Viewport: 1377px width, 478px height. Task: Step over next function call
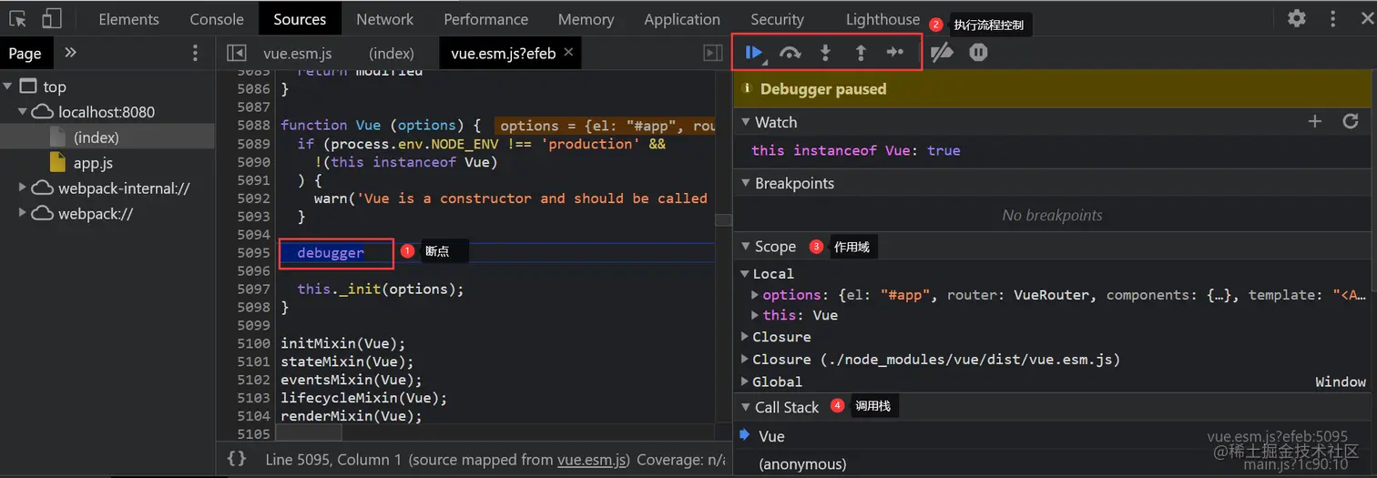pos(790,53)
